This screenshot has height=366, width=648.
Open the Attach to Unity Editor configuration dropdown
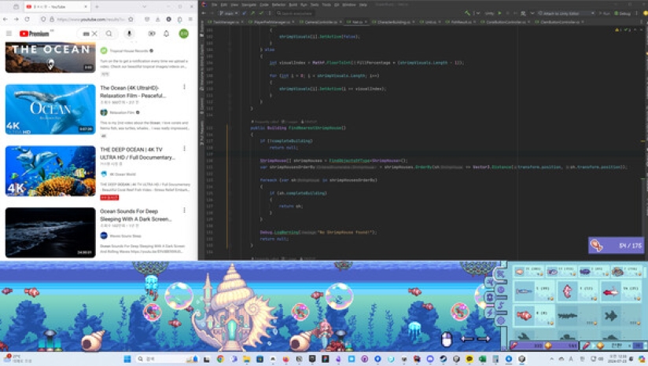(x=566, y=13)
